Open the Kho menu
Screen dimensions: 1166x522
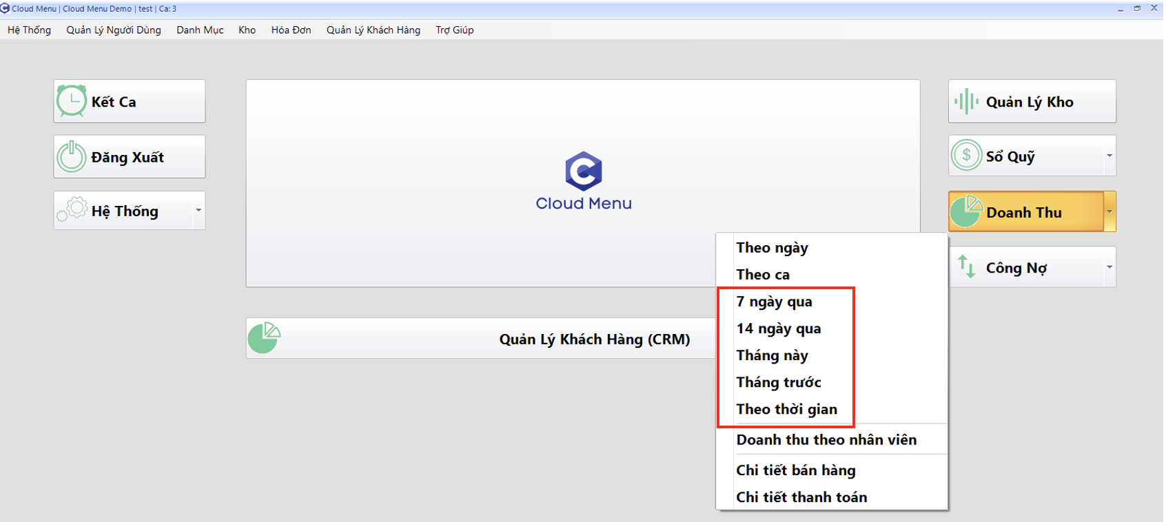(x=247, y=30)
